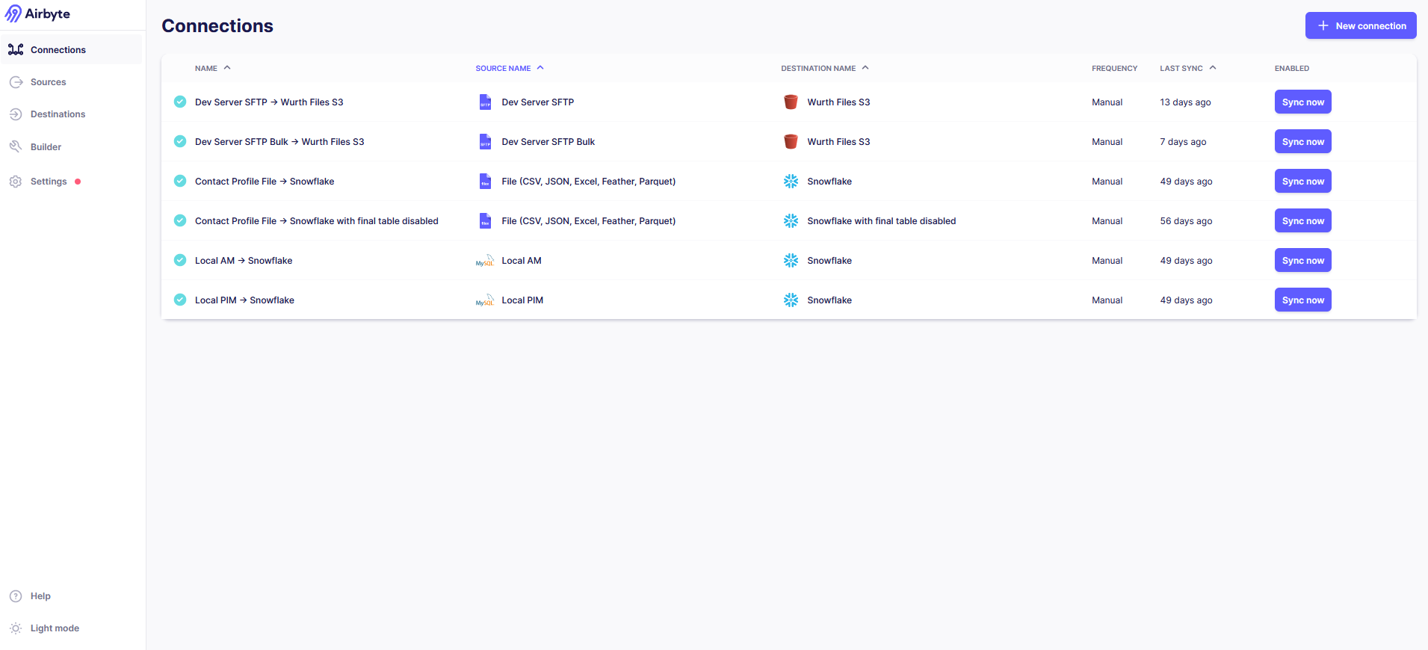The height and width of the screenshot is (650, 1428).
Task: Click the Help question mark icon
Action: pos(16,596)
